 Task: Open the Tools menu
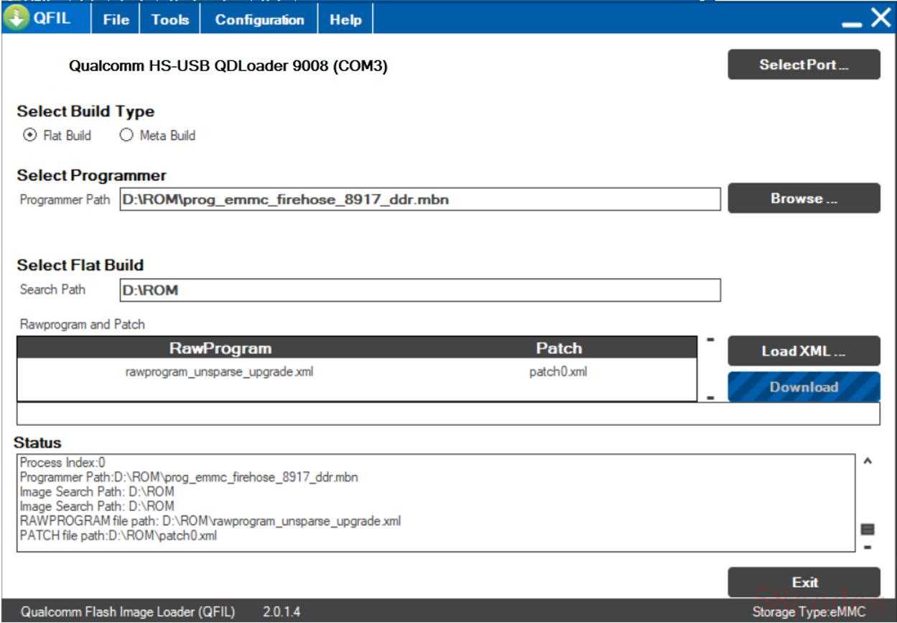click(170, 20)
